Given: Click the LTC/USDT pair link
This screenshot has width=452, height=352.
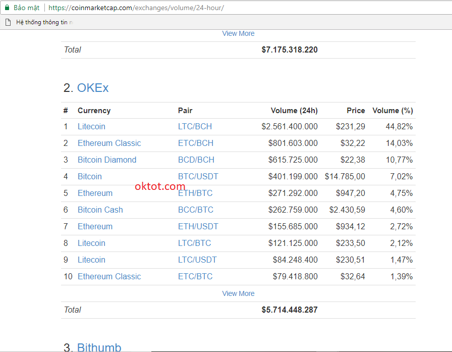Looking at the screenshot, I should (197, 260).
